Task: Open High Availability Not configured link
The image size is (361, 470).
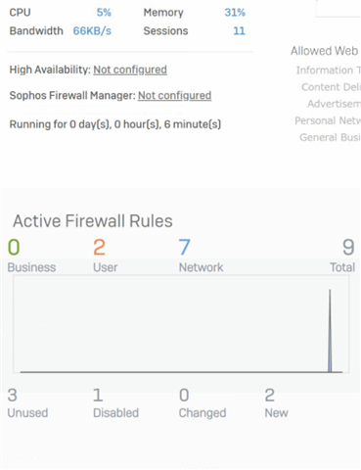Action: pyautogui.click(x=130, y=70)
